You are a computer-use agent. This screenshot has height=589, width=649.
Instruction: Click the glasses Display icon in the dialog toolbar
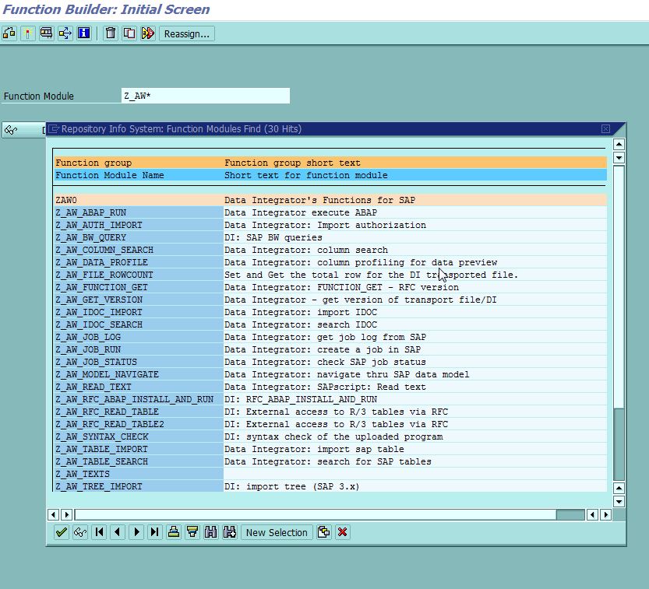(80, 532)
